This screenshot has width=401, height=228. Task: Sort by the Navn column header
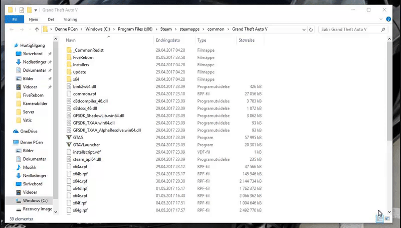(x=71, y=40)
